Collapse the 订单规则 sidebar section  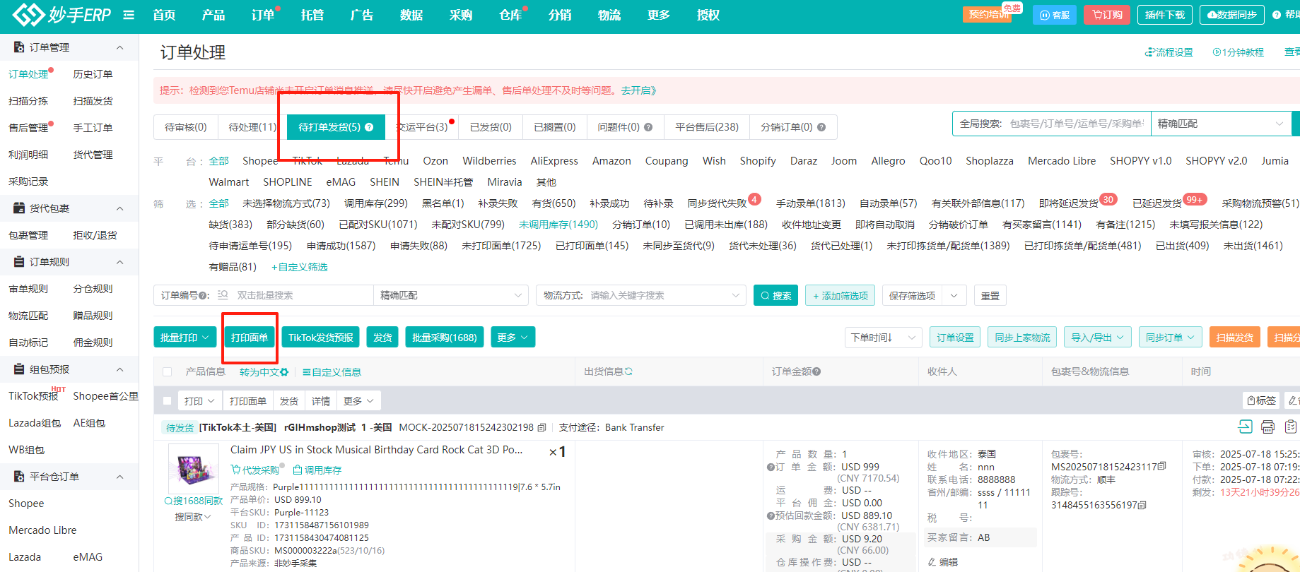tap(119, 262)
